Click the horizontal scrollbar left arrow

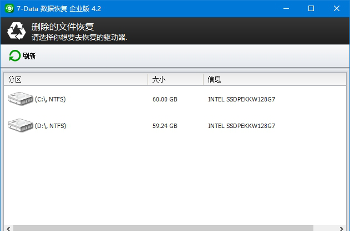click(8, 229)
